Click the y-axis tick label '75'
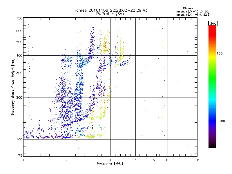 click(x=20, y=155)
